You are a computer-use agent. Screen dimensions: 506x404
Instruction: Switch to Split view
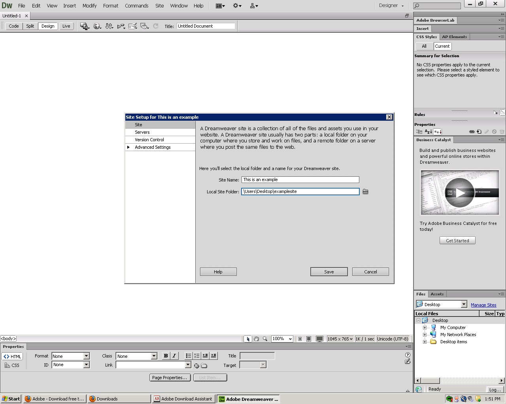click(30, 26)
